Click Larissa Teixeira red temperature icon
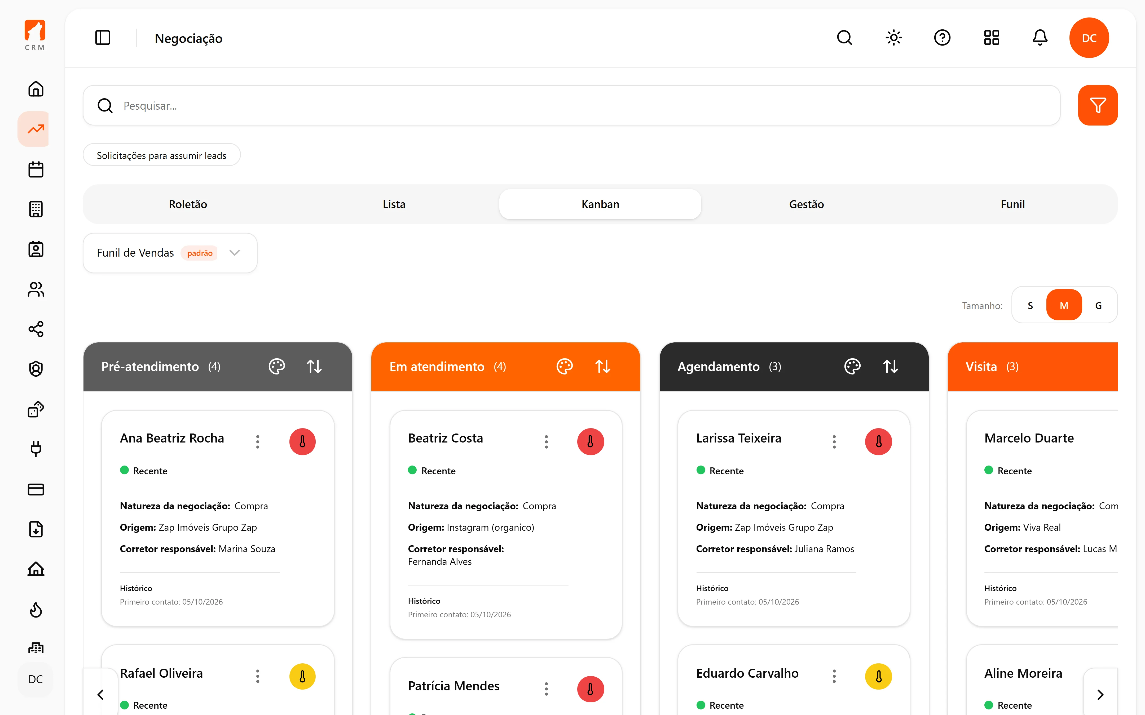The image size is (1145, 715). pos(879,442)
